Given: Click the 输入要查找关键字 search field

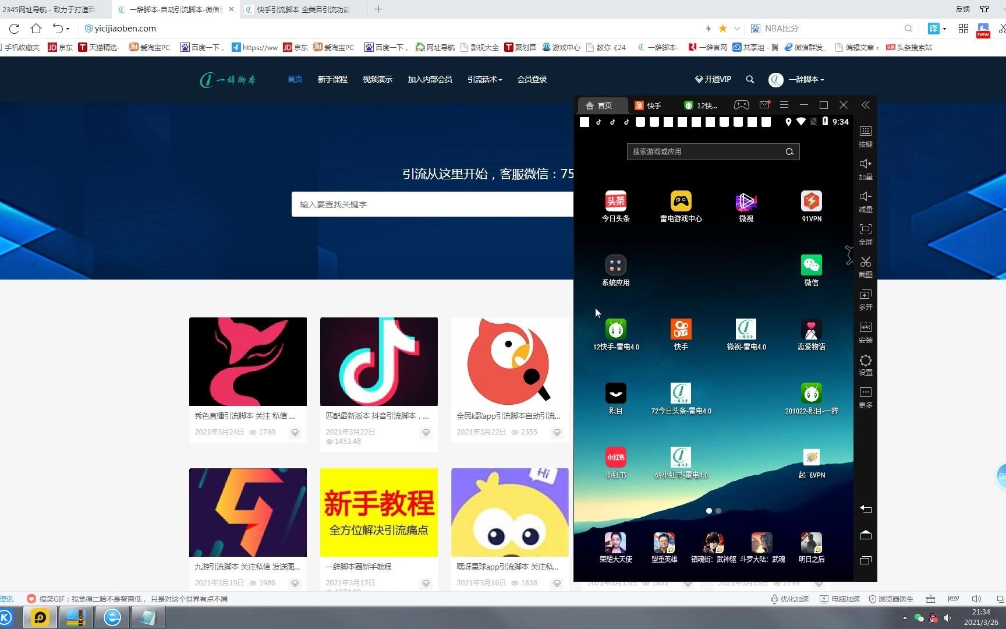Looking at the screenshot, I should click(x=433, y=204).
